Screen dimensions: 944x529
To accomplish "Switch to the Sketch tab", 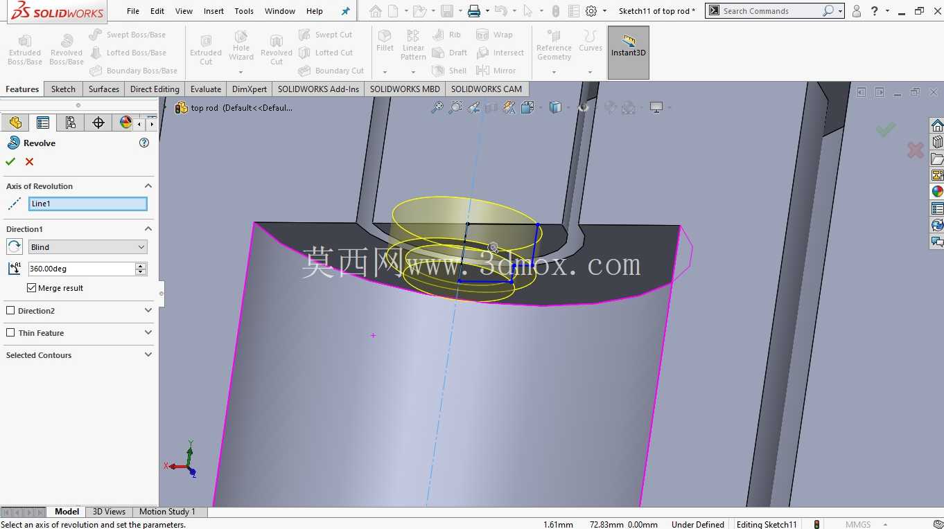I will tap(63, 89).
